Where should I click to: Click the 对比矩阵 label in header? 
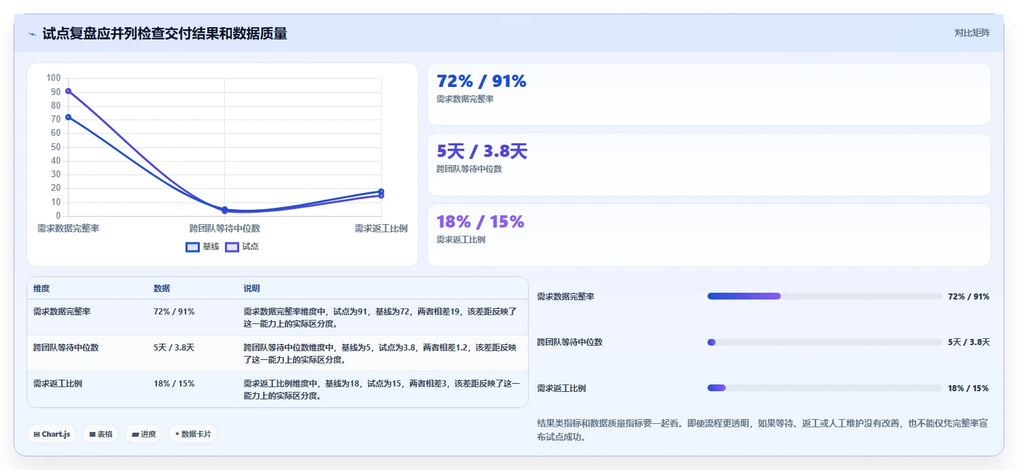[x=972, y=33]
